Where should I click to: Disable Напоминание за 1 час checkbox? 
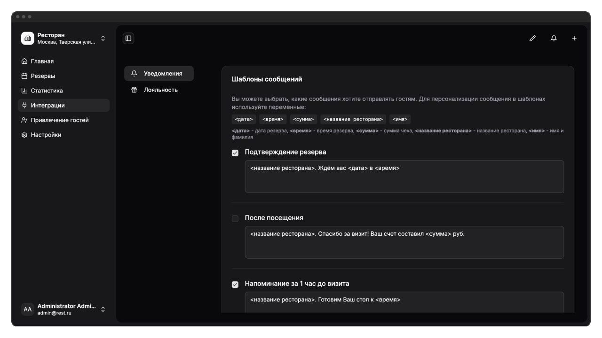(235, 284)
